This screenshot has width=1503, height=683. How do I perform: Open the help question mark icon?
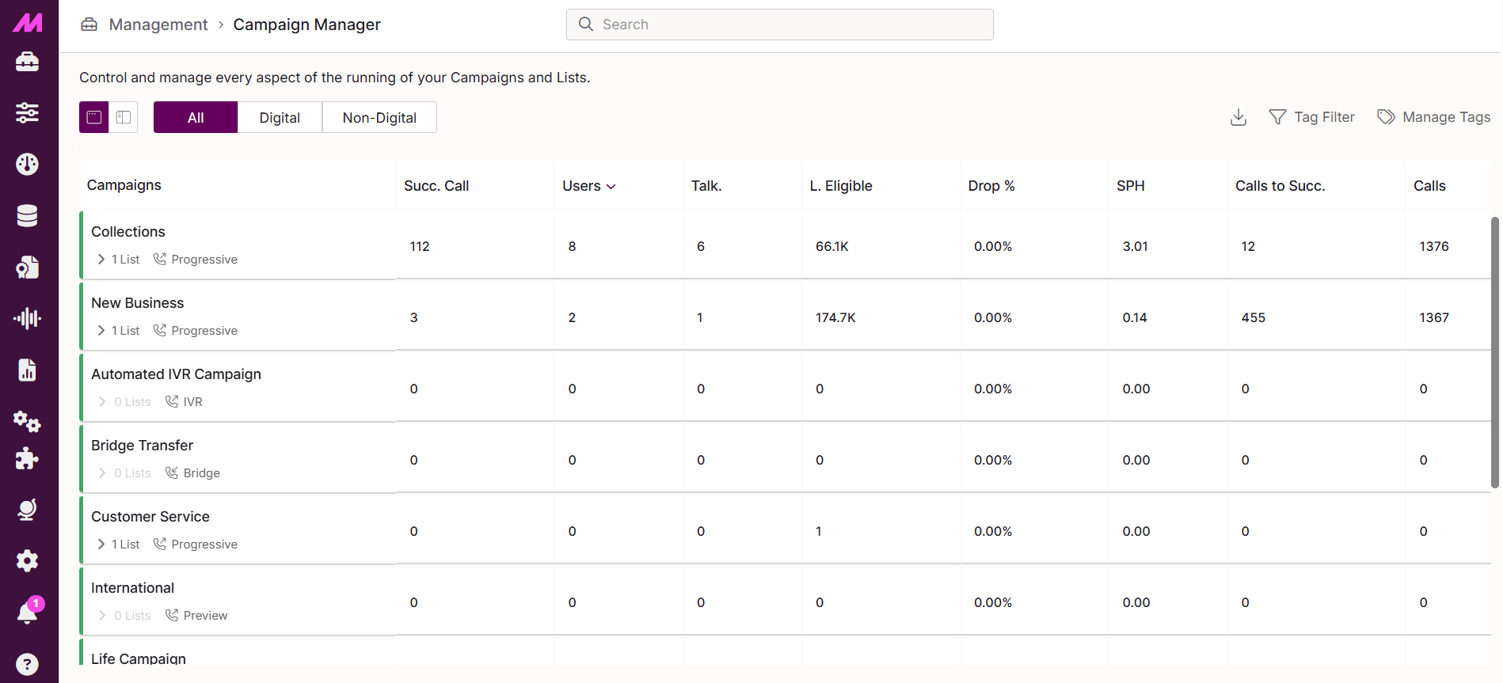tap(27, 664)
